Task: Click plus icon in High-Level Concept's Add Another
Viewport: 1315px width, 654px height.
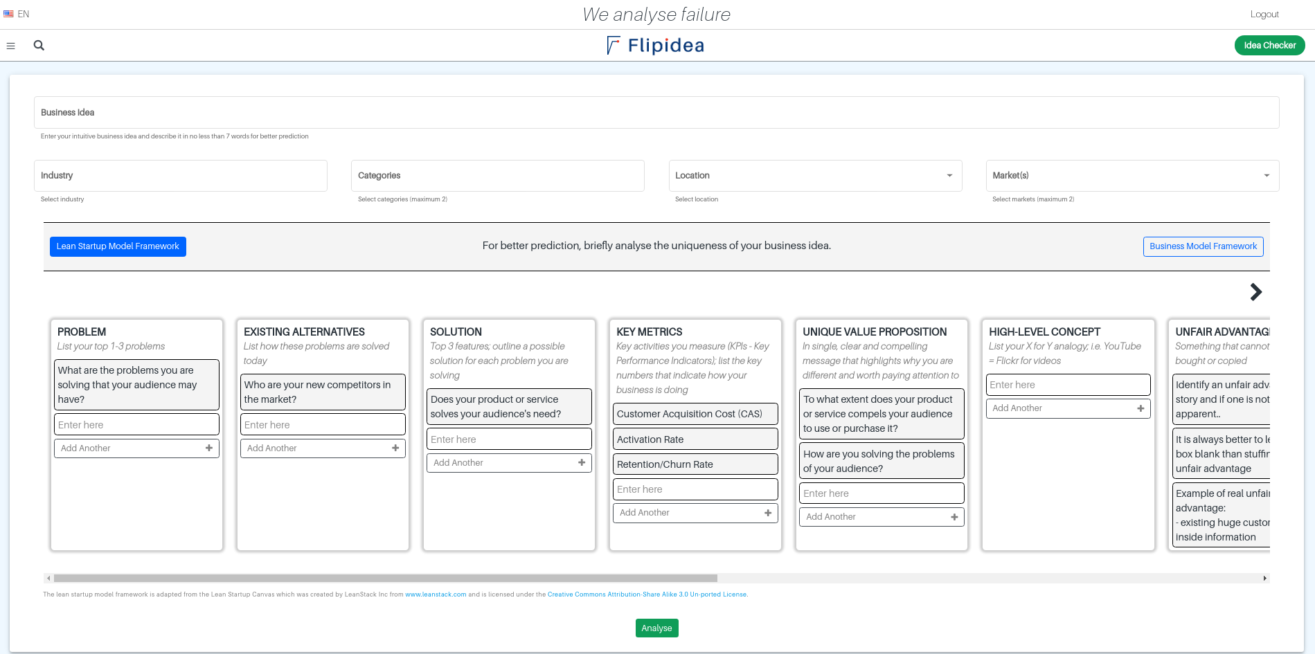Action: pos(1140,408)
